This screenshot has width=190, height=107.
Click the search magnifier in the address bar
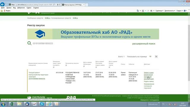(54, 5)
